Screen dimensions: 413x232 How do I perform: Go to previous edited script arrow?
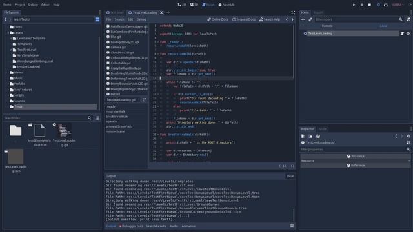click(287, 19)
